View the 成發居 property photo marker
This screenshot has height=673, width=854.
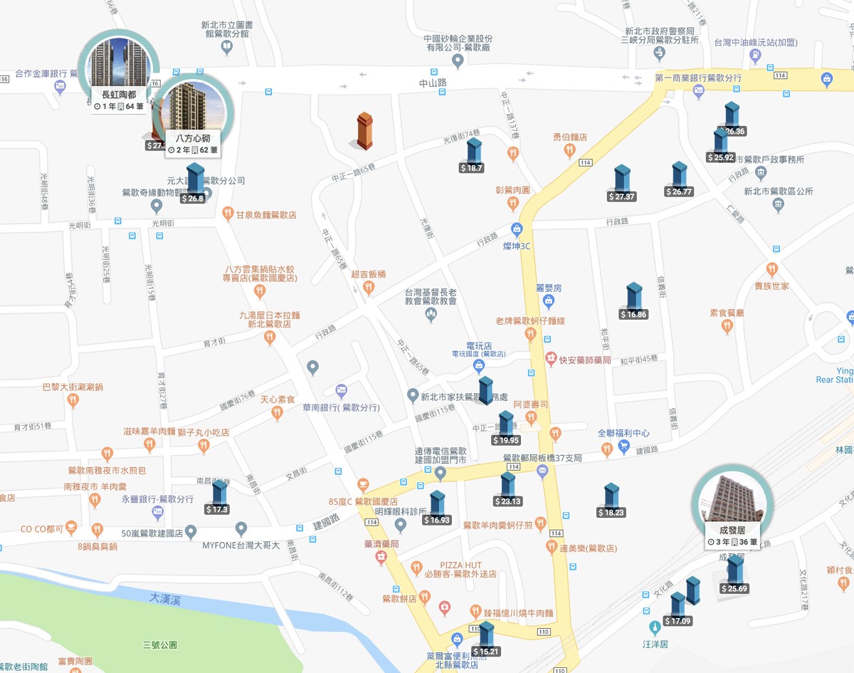point(733,508)
